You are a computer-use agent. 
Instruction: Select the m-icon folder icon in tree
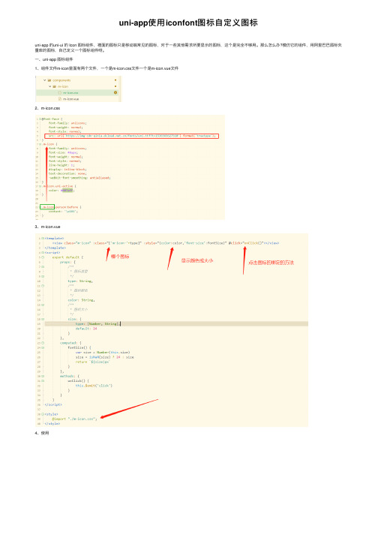(x=54, y=86)
